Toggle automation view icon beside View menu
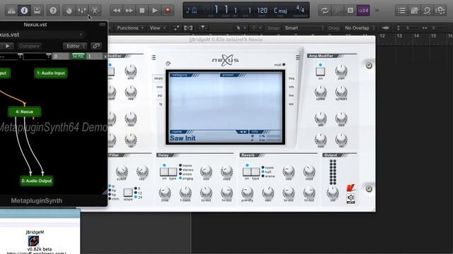 click(176, 28)
